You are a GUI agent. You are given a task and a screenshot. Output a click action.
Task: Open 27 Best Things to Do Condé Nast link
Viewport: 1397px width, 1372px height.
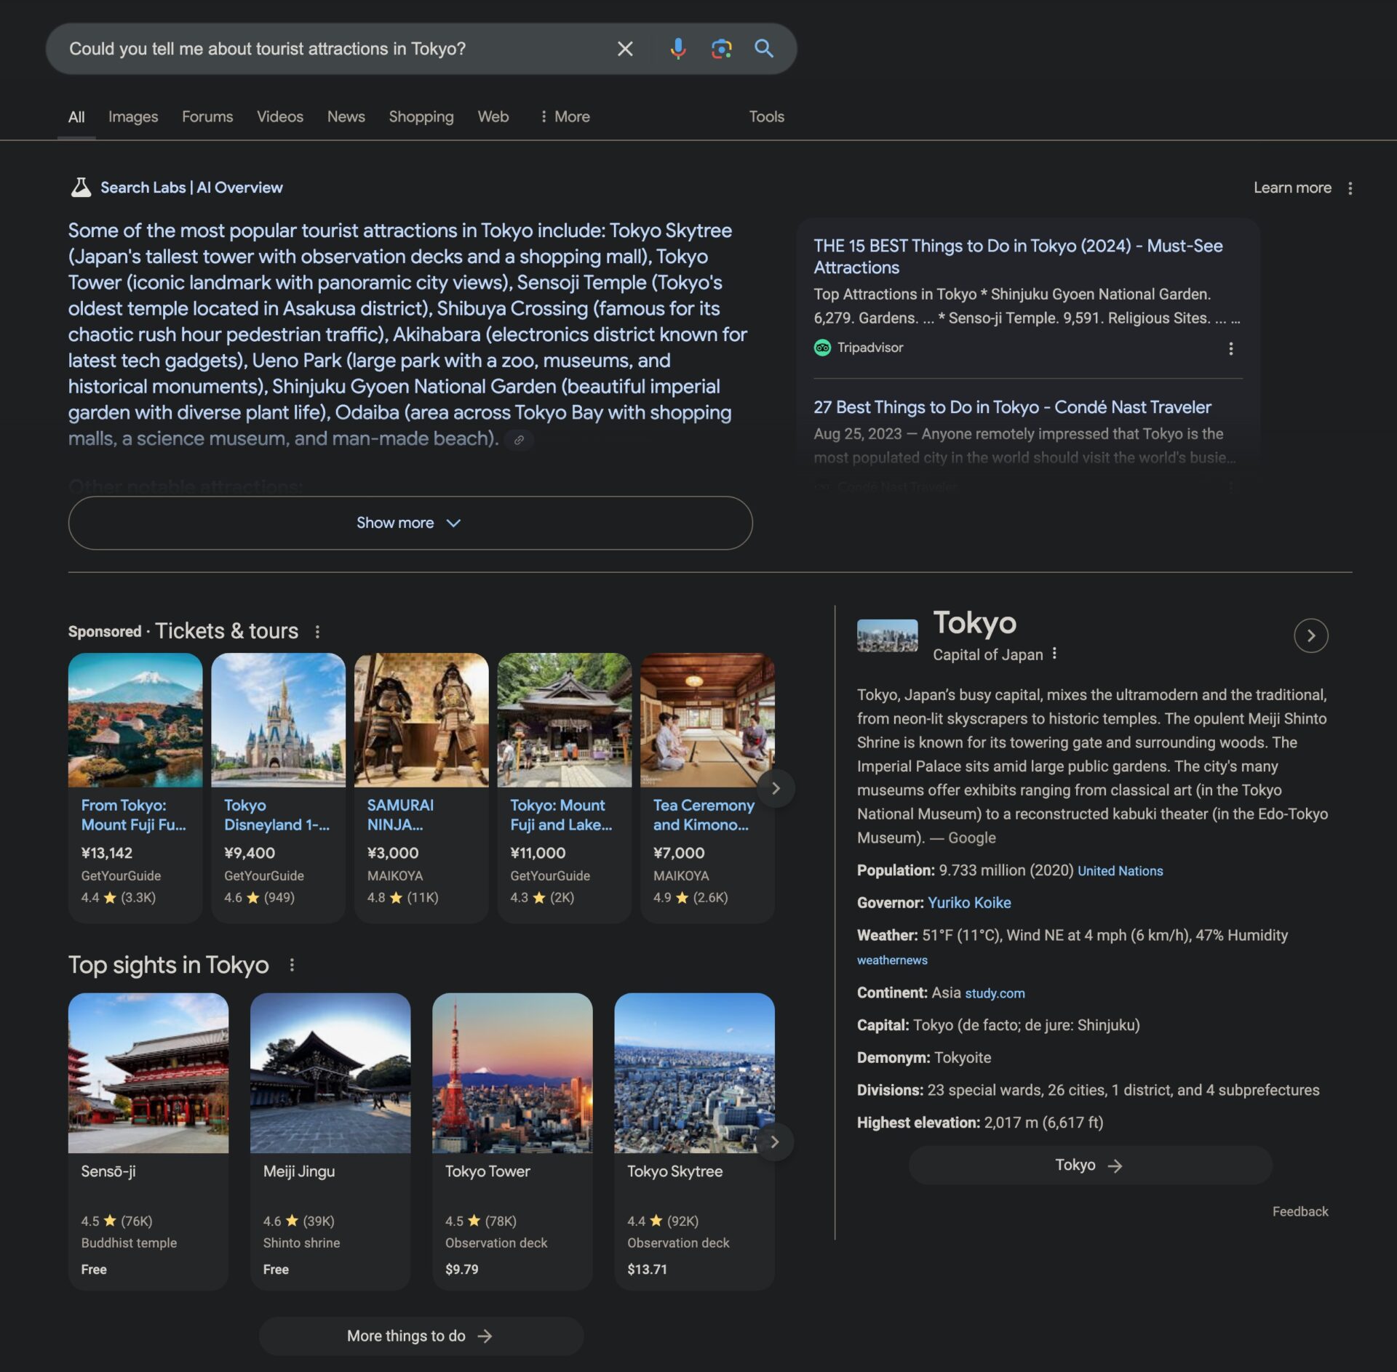point(1012,407)
